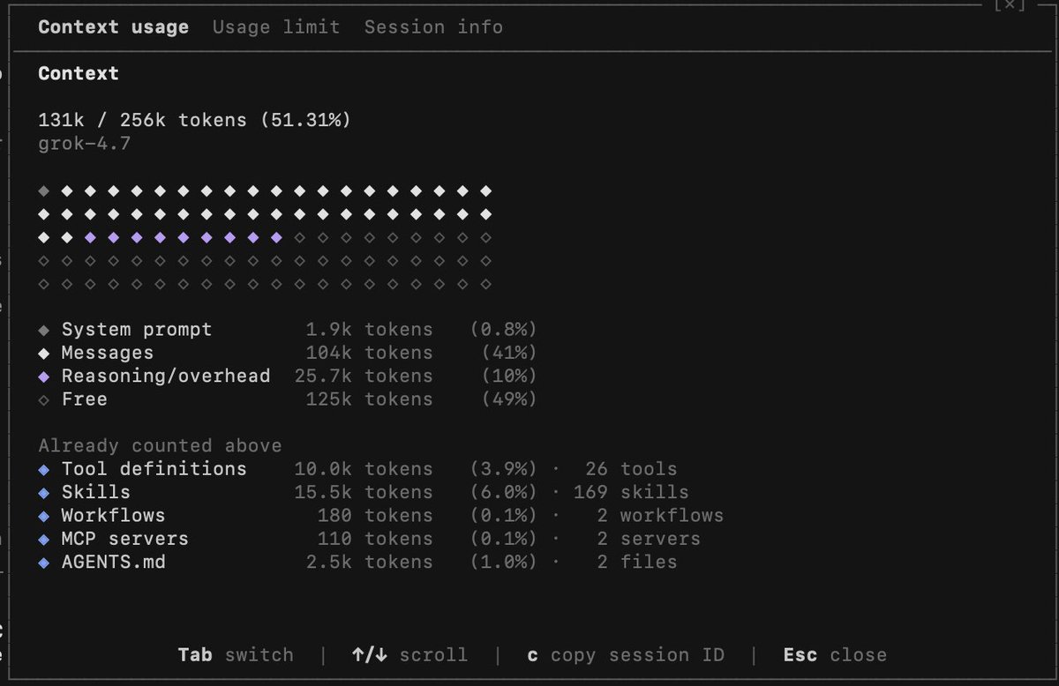Screen dimensions: 1059x686
Task: Click the 15.5k tokens value
Action: [364, 492]
